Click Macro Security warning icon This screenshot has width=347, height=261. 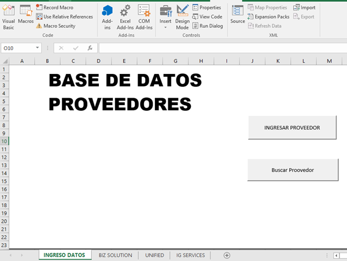(39, 26)
